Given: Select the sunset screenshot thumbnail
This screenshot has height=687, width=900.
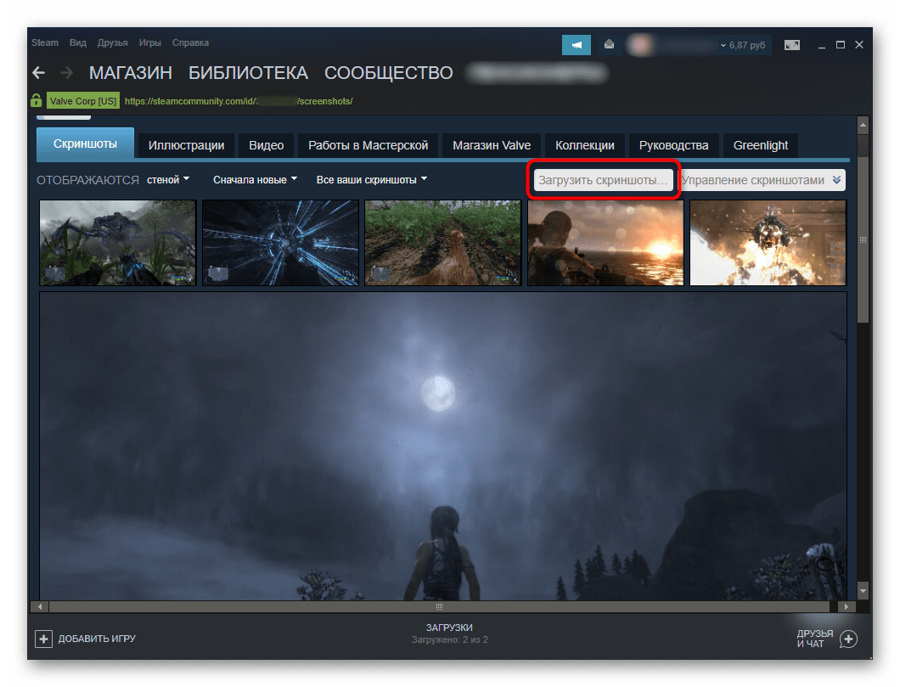Looking at the screenshot, I should click(605, 243).
